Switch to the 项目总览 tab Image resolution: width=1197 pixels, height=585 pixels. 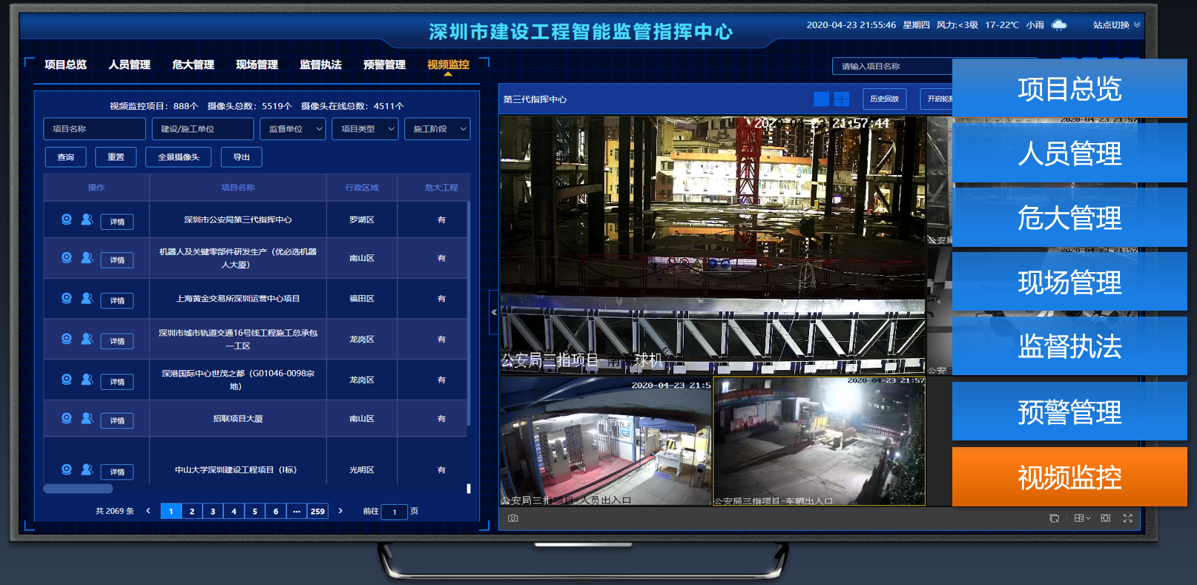[65, 65]
